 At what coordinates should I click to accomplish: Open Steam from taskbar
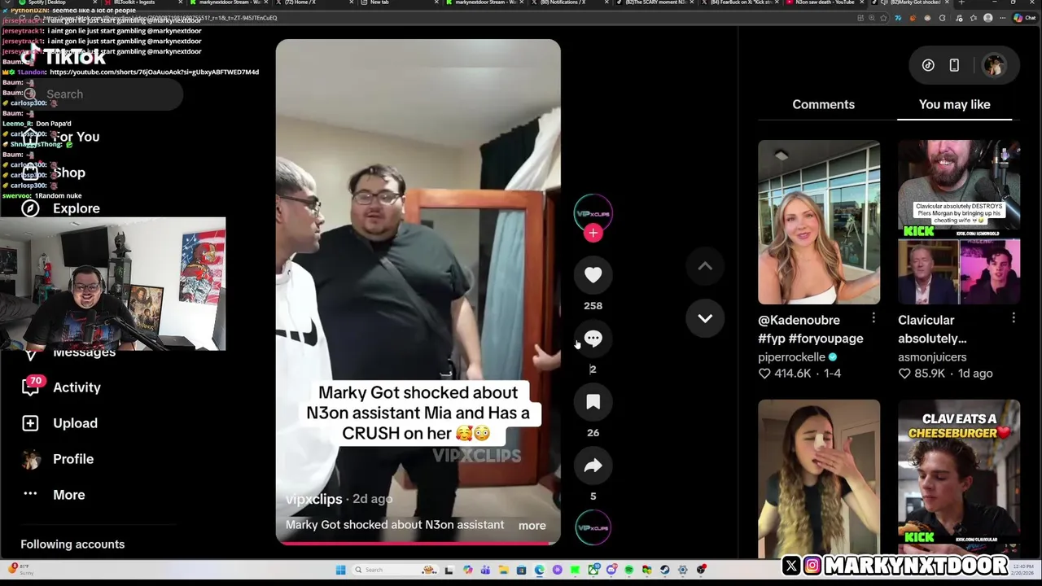(x=664, y=570)
